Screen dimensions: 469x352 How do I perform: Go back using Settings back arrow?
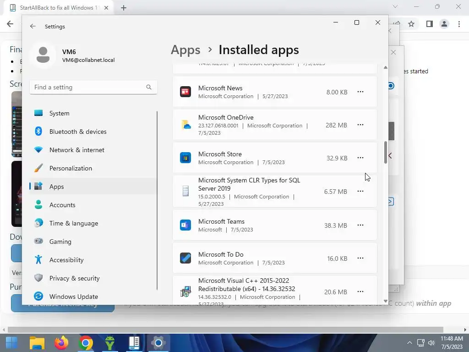[x=33, y=26]
